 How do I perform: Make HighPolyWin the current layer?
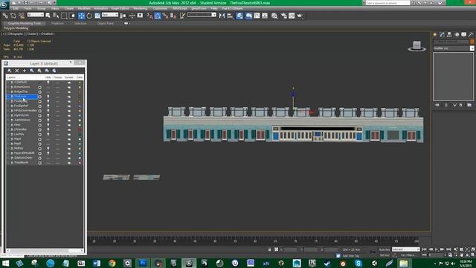(39, 115)
